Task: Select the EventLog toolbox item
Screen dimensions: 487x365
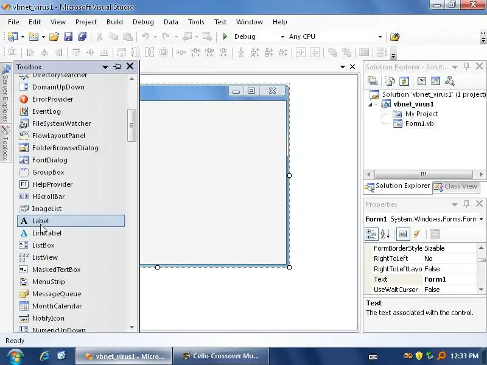Action: (71, 111)
